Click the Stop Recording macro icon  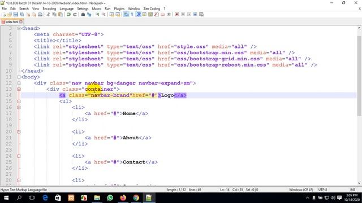coord(183,15)
